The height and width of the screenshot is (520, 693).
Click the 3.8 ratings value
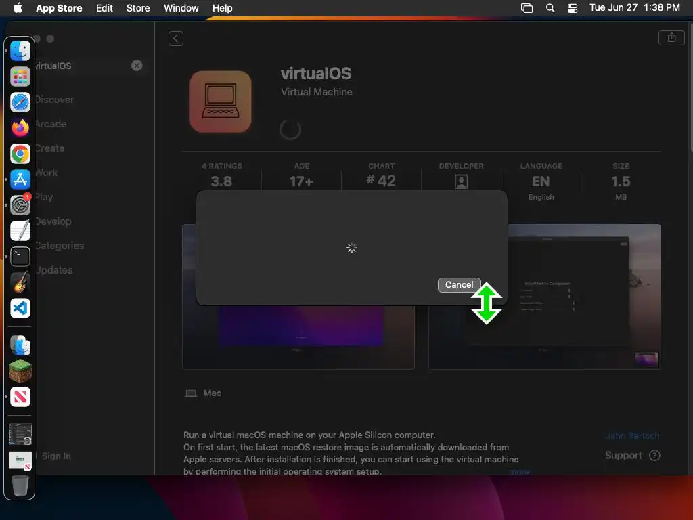(221, 181)
